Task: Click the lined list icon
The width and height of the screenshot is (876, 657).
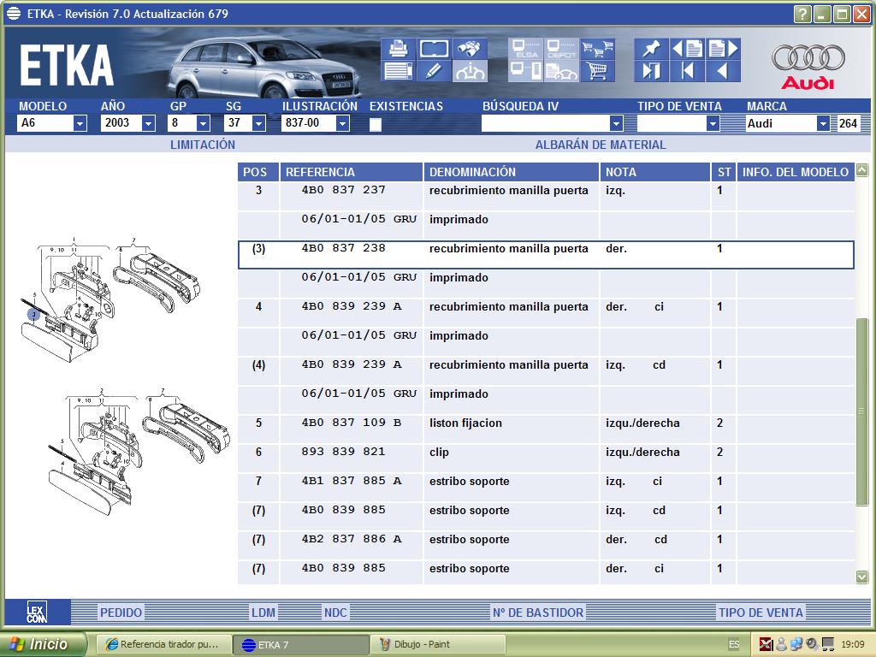Action: click(x=399, y=72)
